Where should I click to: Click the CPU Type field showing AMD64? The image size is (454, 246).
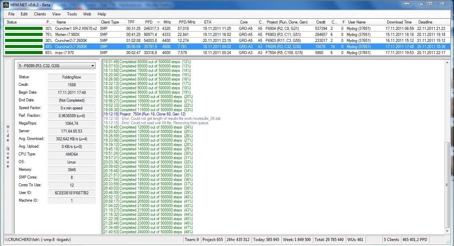coord(72,154)
